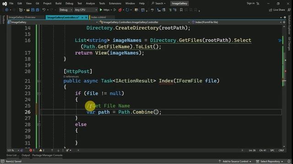Viewport: 293px width, 164px height.
Task: Switch to Index.cshtml tab
Action: tap(98, 17)
